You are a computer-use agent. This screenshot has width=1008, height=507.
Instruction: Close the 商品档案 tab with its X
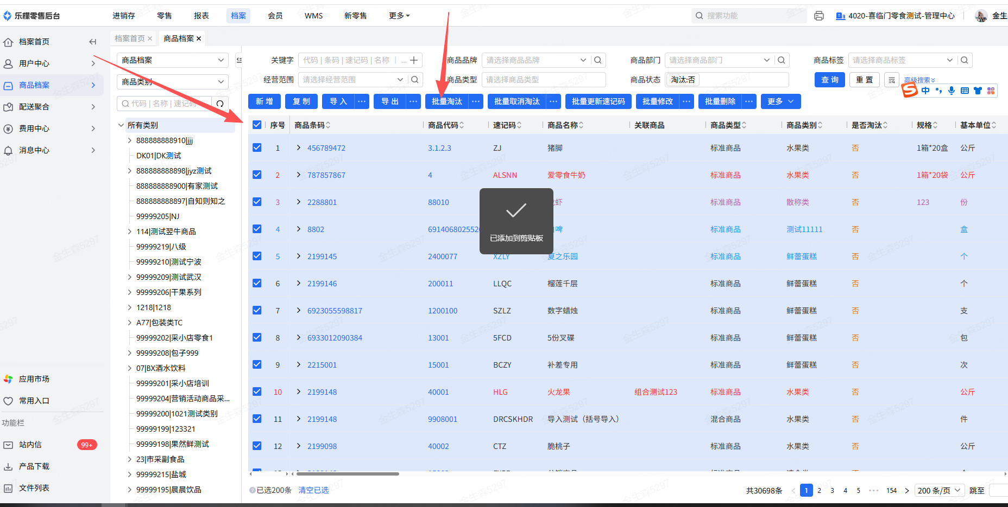199,38
